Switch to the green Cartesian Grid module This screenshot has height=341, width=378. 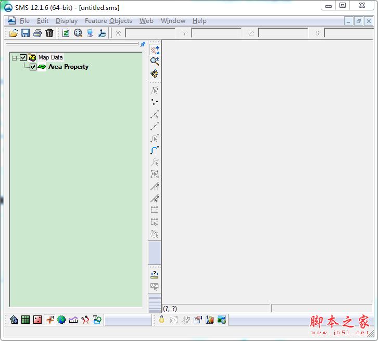[26, 320]
